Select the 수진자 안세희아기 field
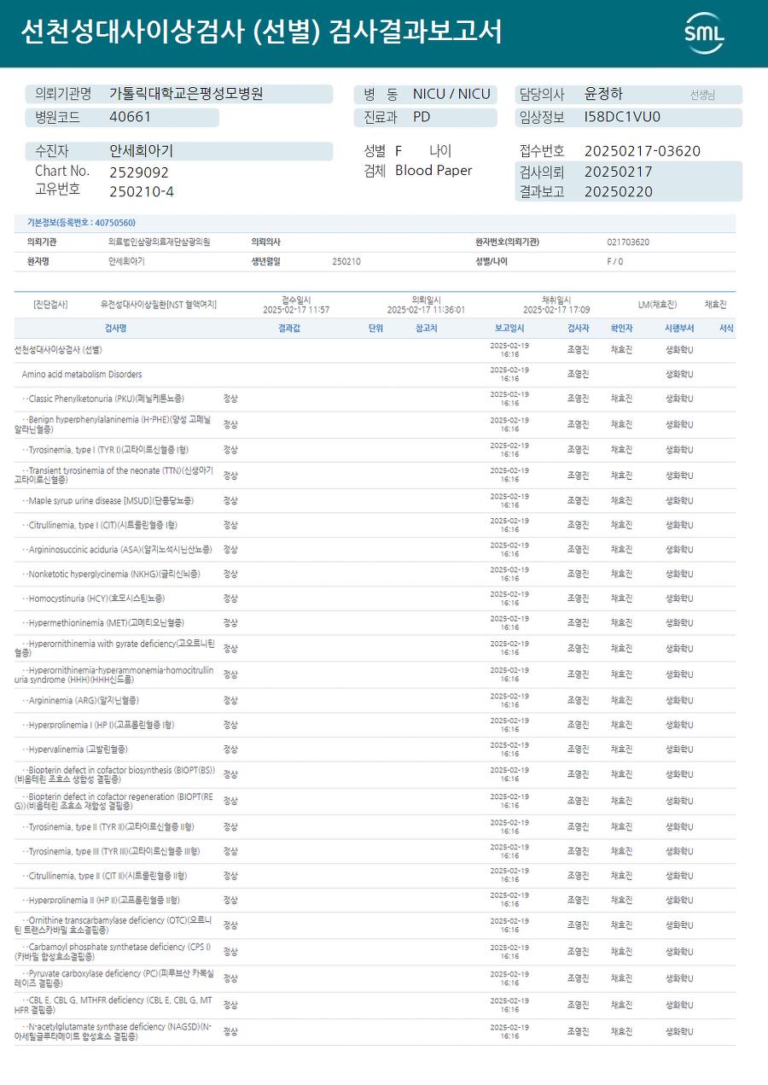The height and width of the screenshot is (1085, 768). coord(179,151)
